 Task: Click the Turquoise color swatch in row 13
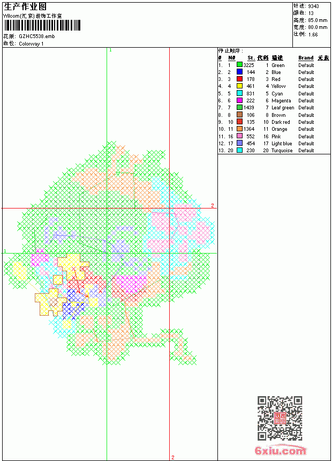tap(239, 150)
